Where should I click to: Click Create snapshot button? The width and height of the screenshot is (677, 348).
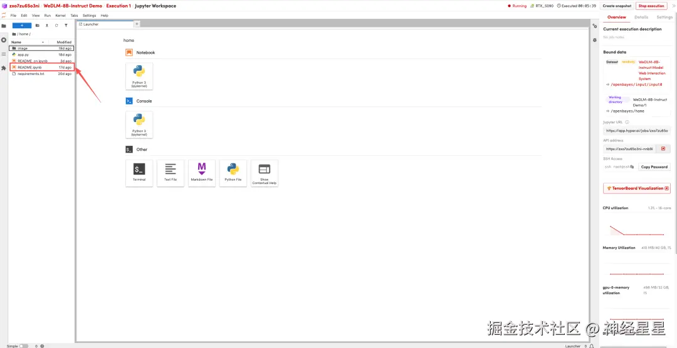(x=617, y=6)
